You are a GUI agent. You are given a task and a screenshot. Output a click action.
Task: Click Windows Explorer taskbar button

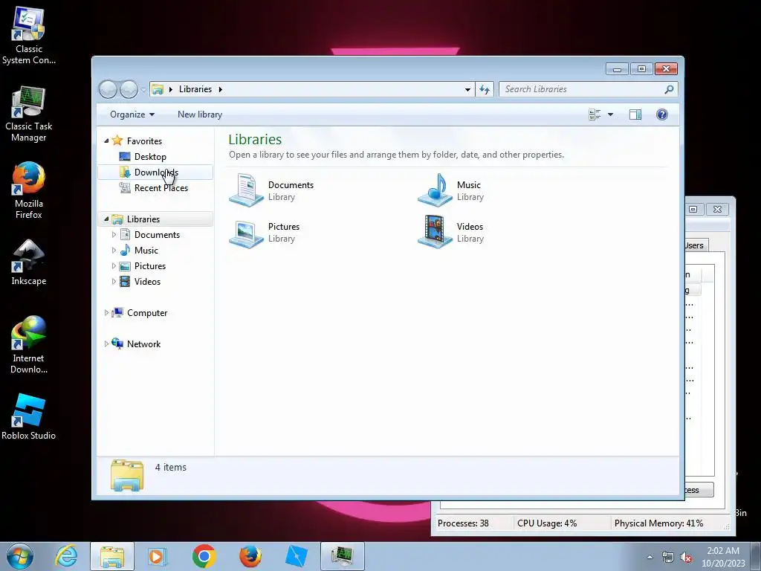pyautogui.click(x=112, y=556)
